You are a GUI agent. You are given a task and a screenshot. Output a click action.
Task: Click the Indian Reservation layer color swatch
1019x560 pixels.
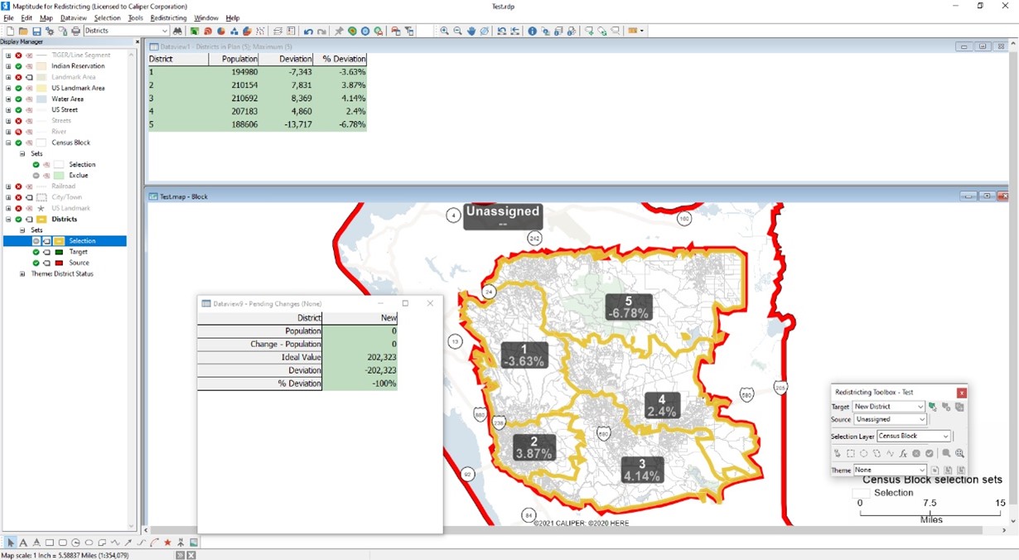41,66
